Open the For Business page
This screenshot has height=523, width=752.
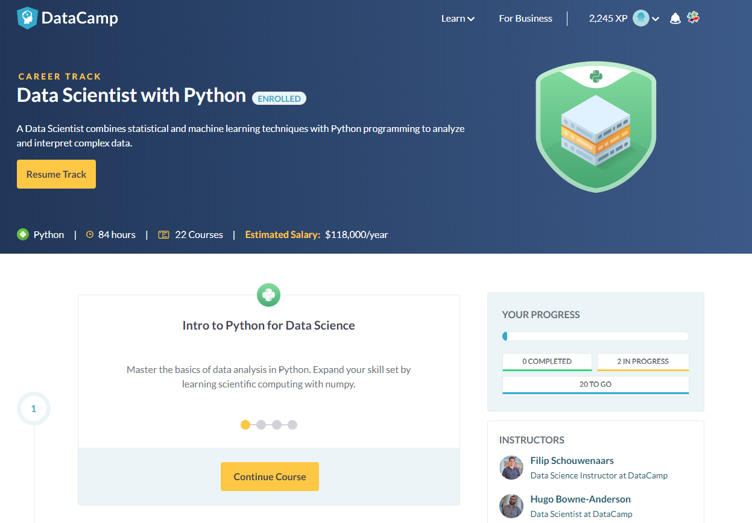coord(525,19)
